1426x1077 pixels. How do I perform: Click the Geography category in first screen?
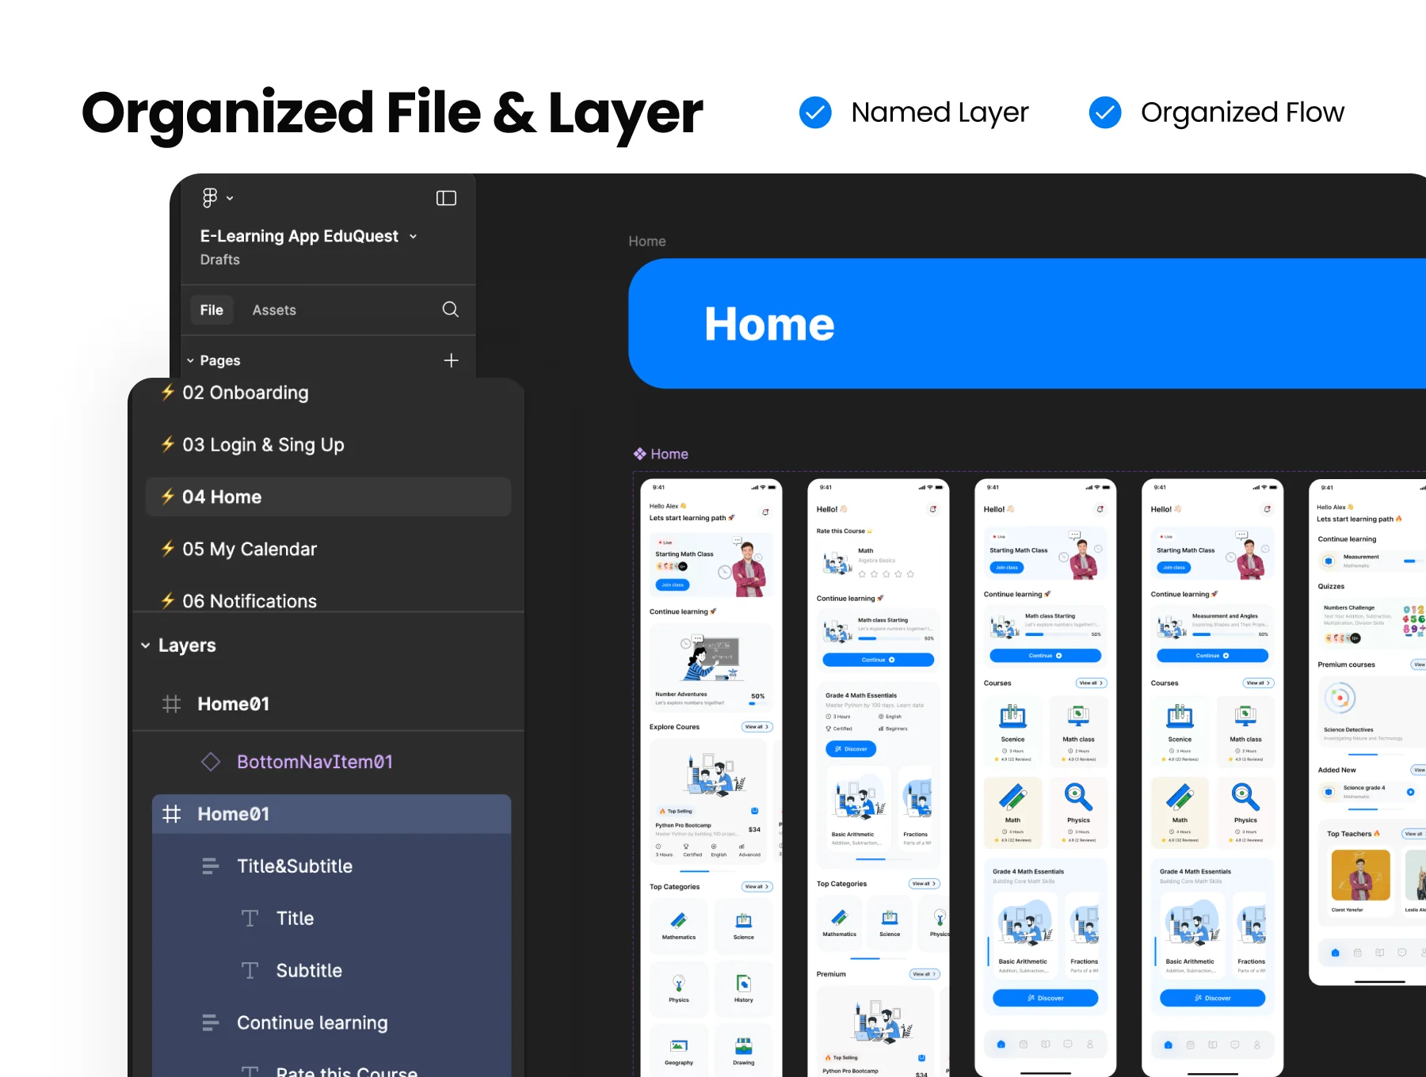[679, 1052]
